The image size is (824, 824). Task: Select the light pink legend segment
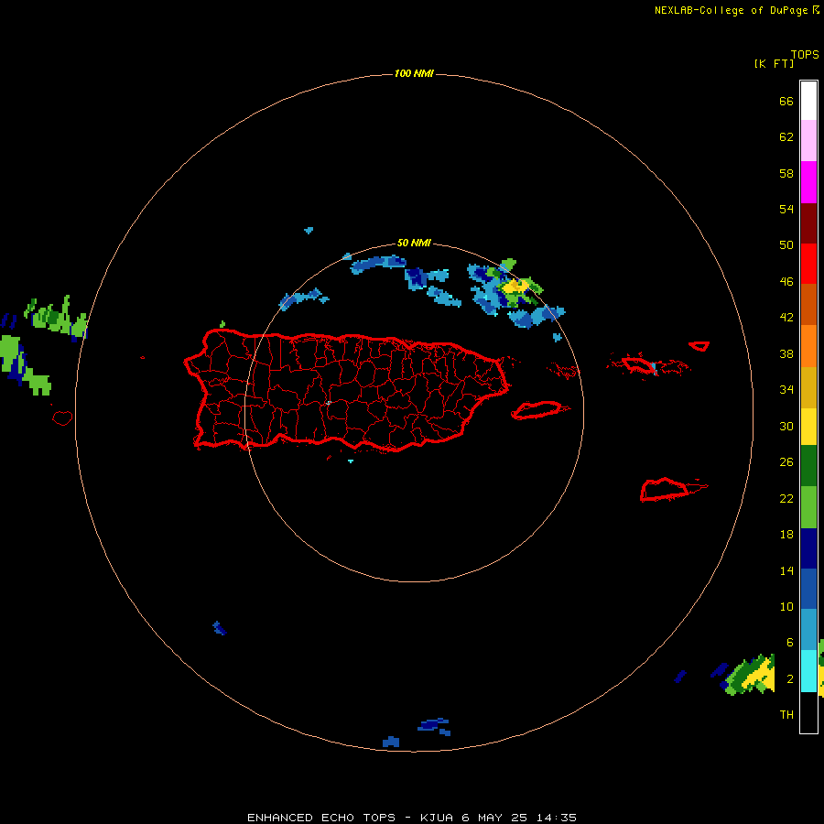tap(808, 140)
